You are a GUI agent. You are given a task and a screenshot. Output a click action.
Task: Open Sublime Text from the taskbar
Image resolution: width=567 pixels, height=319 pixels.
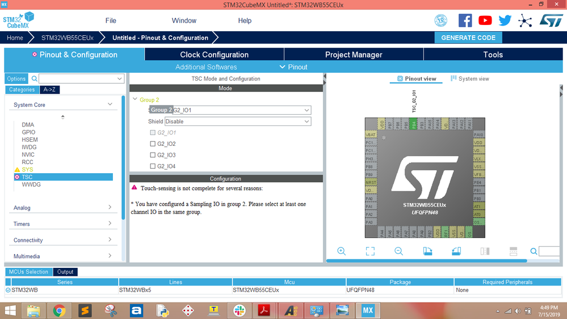click(85, 310)
